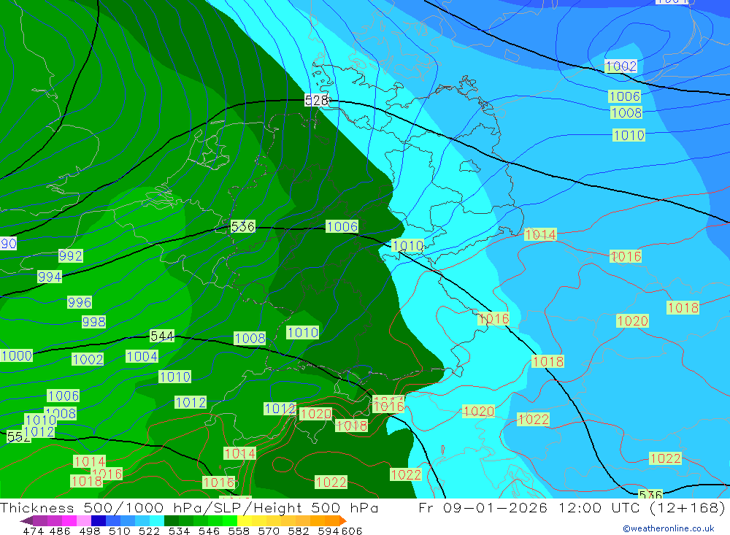Click the 1008 label right of 544
The height and width of the screenshot is (535, 730).
tap(250, 339)
